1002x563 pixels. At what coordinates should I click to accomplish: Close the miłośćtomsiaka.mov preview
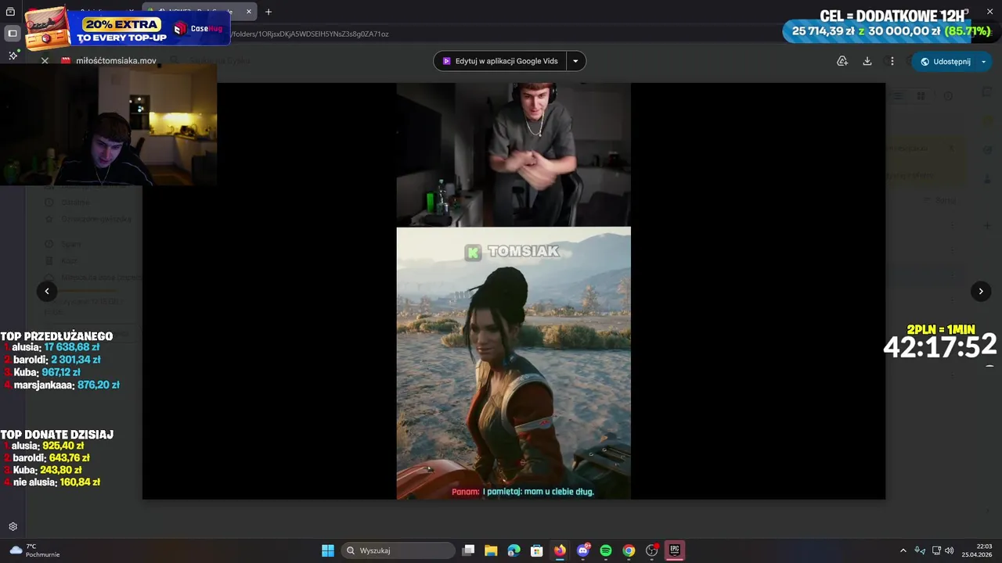tap(45, 61)
